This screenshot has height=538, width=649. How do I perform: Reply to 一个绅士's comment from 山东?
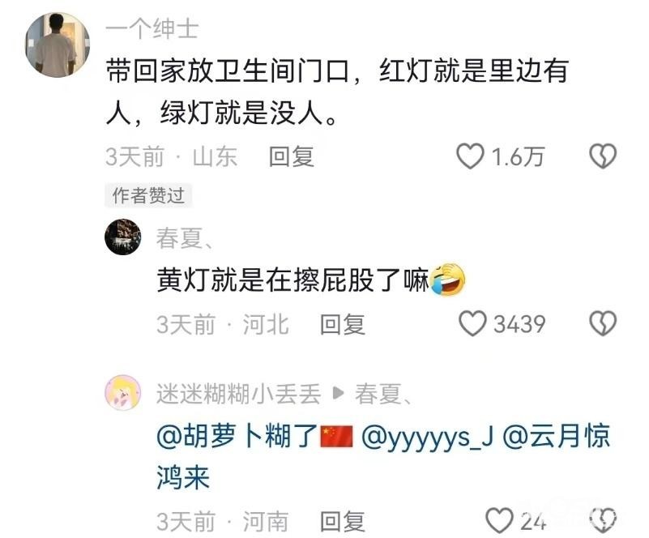[x=292, y=157]
